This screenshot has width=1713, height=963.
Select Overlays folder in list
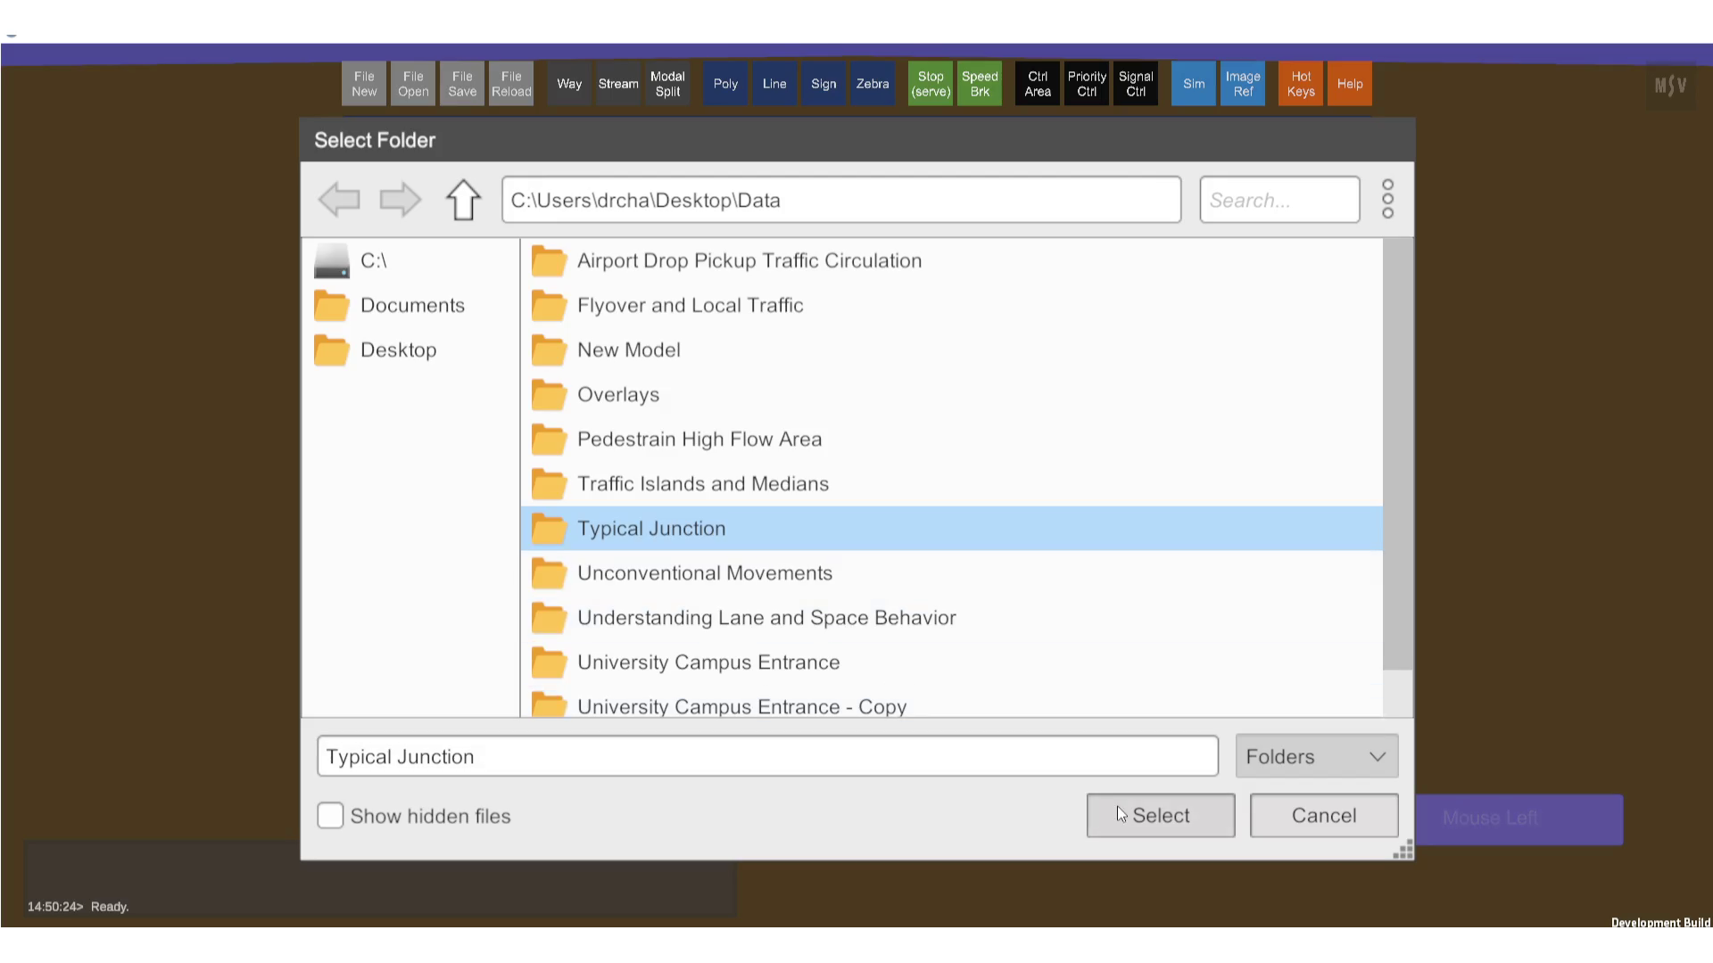617,395
